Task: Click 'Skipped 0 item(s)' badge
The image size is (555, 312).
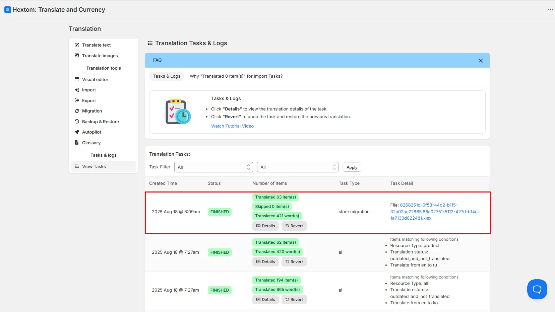Action: point(272,207)
